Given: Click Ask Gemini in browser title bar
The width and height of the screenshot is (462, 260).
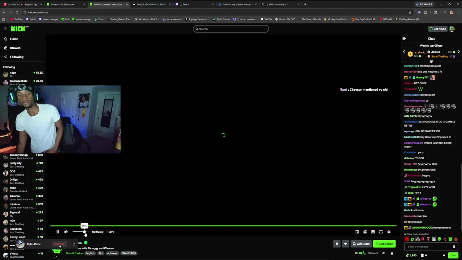Looking at the screenshot, I should pyautogui.click(x=424, y=4).
